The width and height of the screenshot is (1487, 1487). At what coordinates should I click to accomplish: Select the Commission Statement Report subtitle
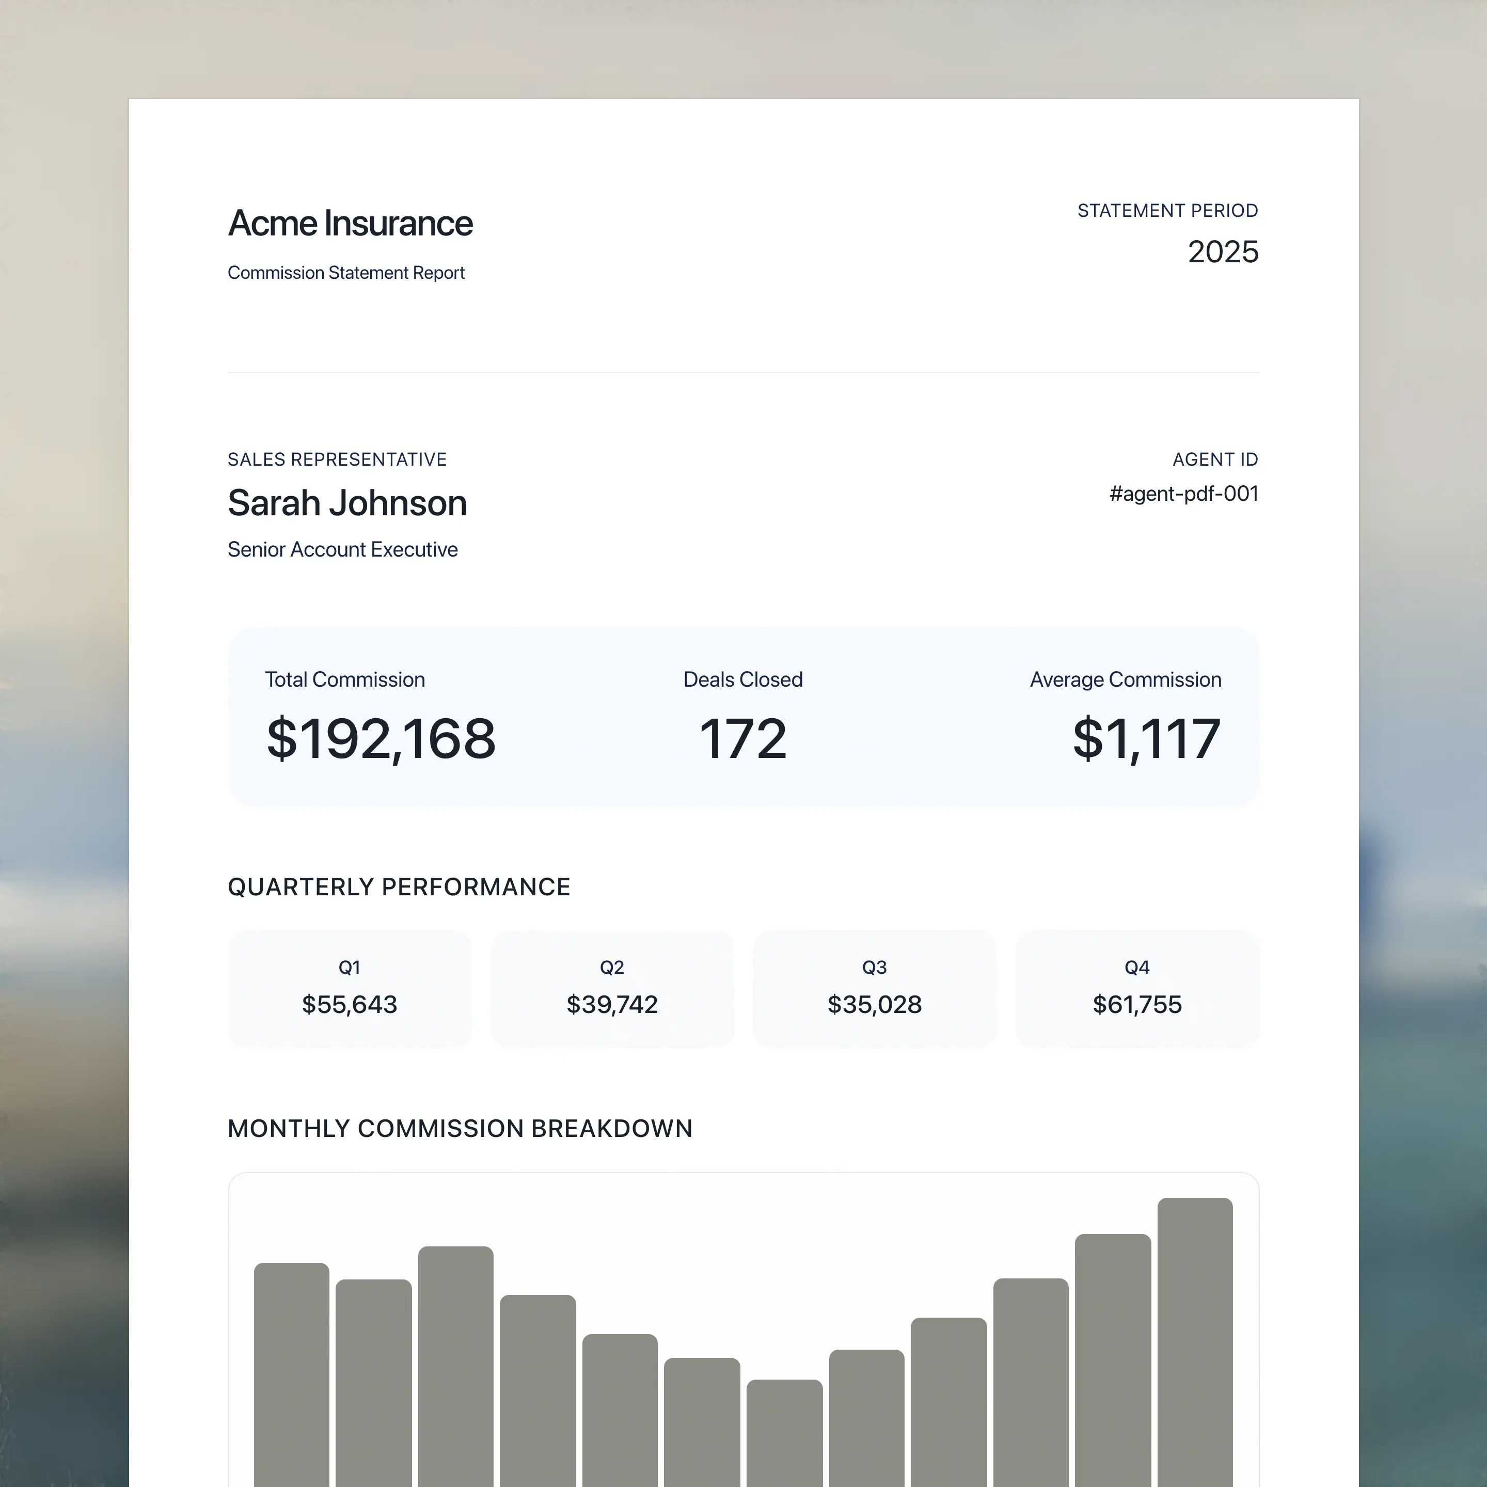tap(346, 273)
